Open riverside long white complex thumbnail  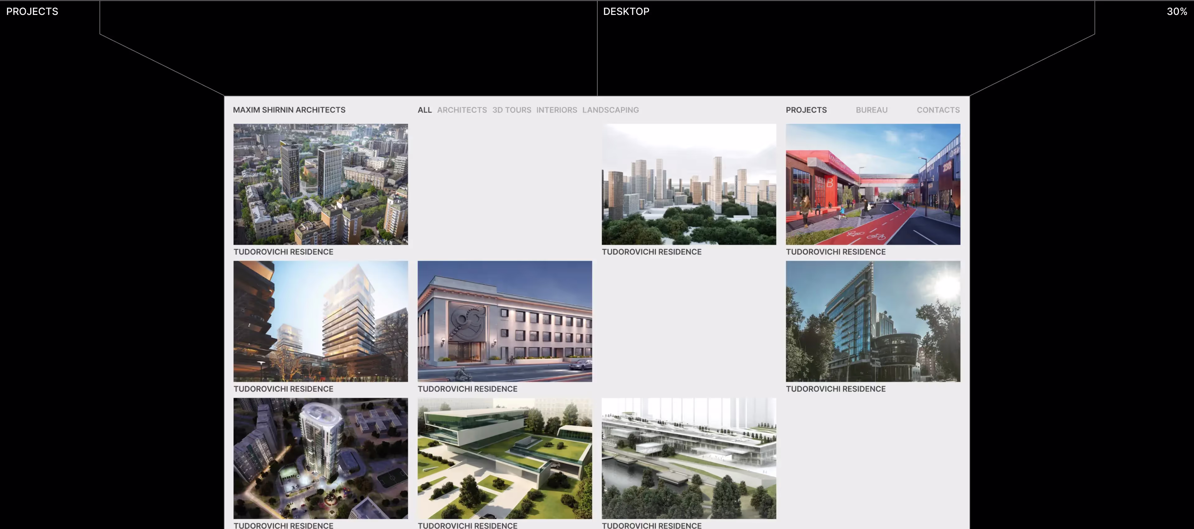click(689, 458)
